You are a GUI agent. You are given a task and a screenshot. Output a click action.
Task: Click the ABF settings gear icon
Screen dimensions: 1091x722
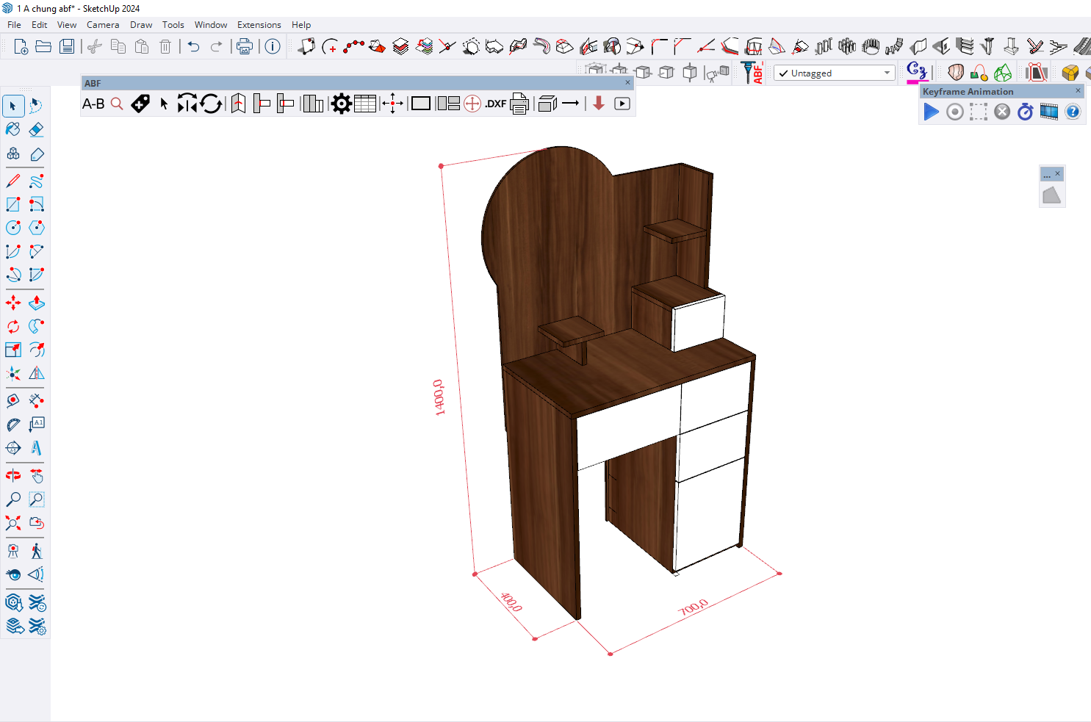click(x=341, y=104)
